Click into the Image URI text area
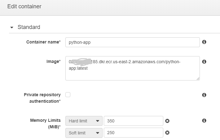This screenshot has height=140, width=220. point(132,68)
